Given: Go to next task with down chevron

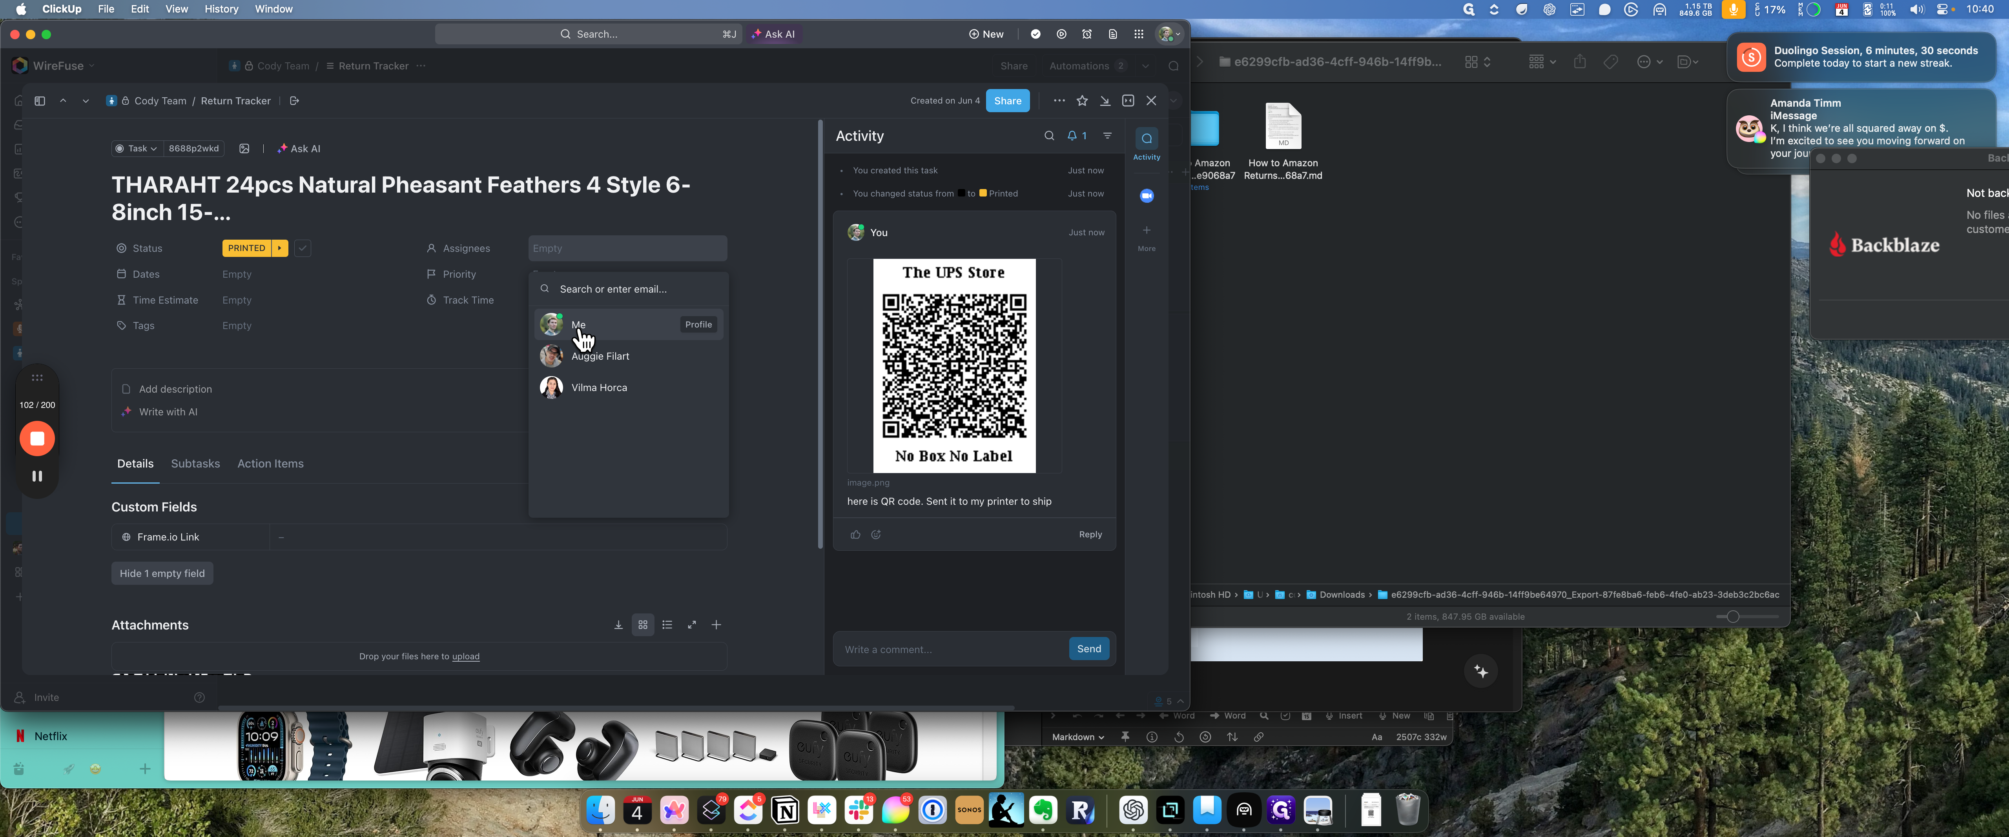Looking at the screenshot, I should (86, 100).
